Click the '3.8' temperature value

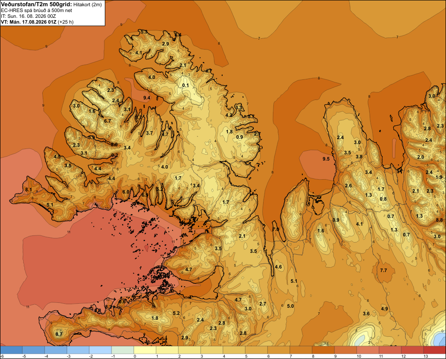tap(359, 157)
